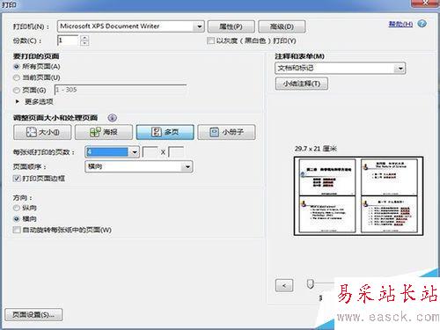
Task: Open printer 属性(P) properties
Action: coord(231,26)
